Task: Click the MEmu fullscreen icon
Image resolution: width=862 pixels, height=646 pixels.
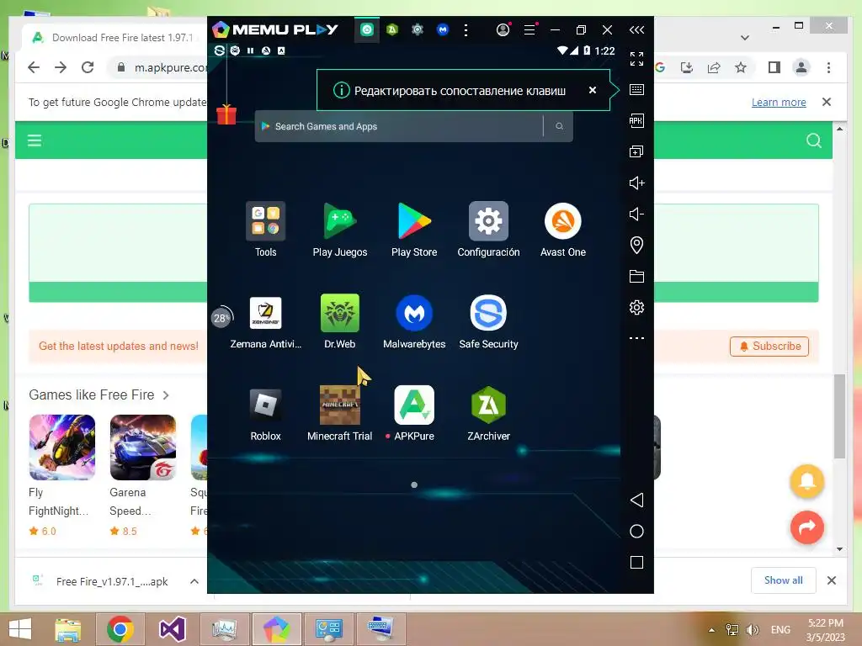Action: point(636,59)
